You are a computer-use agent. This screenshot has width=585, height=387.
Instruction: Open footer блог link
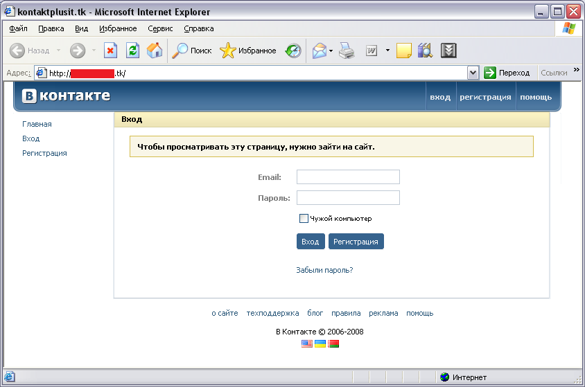point(315,313)
